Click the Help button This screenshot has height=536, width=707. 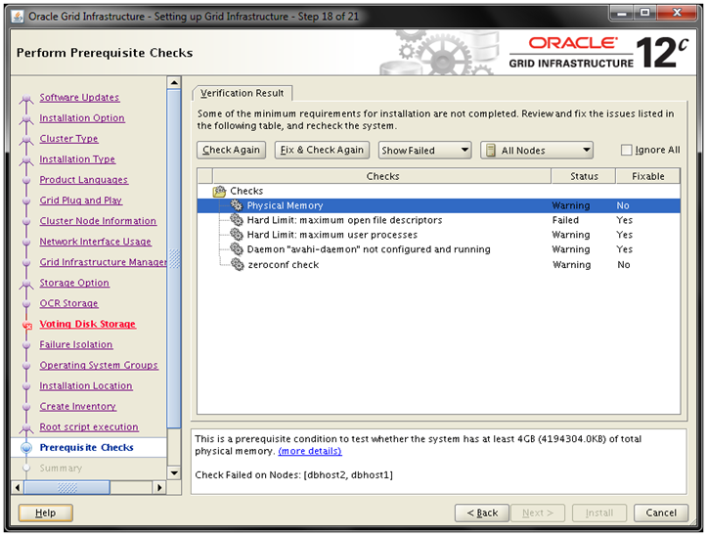46,513
